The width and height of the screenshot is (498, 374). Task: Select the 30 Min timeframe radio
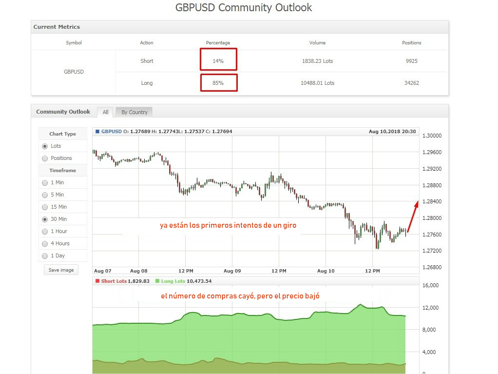tap(45, 219)
